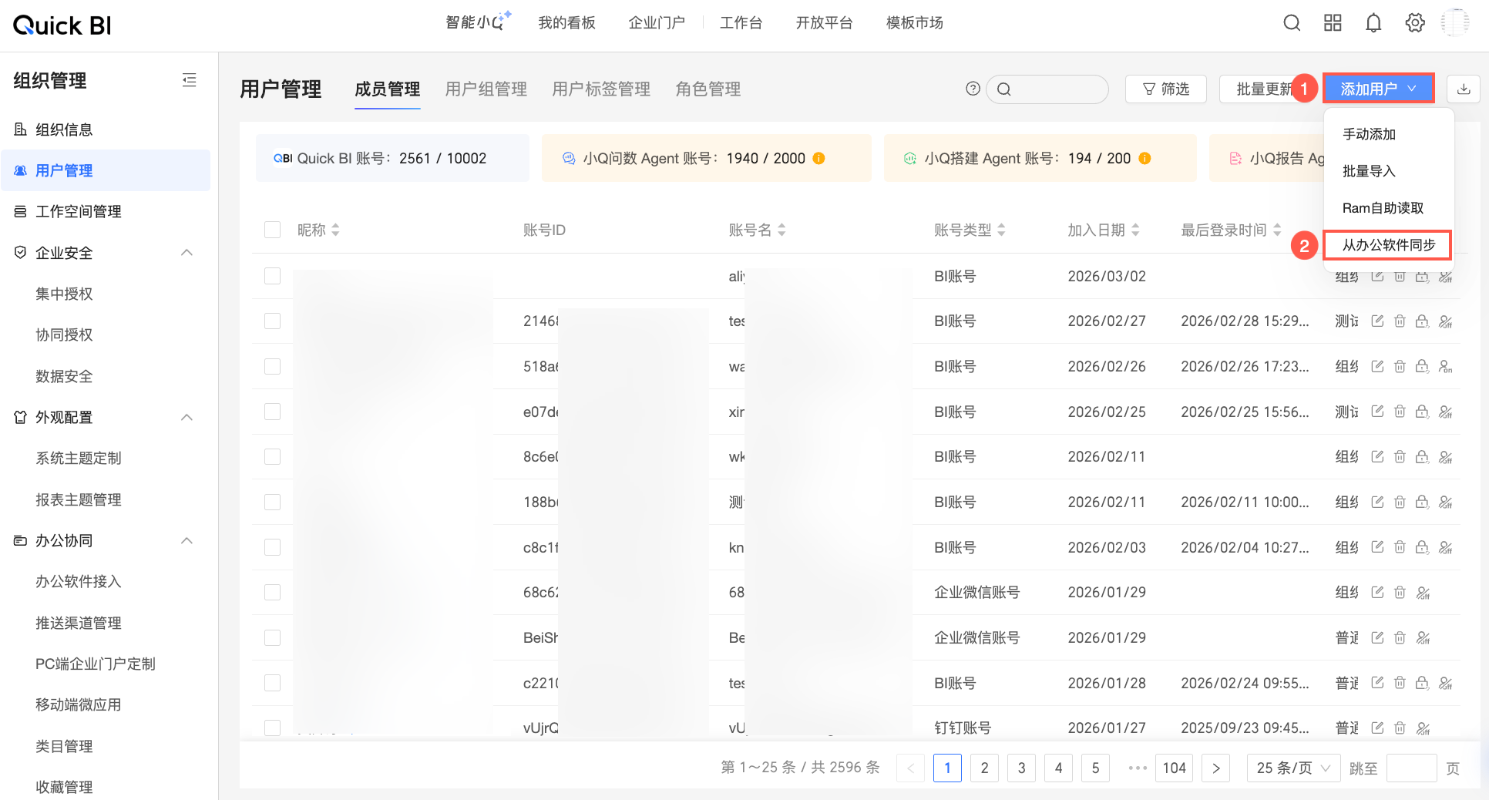
Task: Click the 跳至 page number input
Action: click(x=1411, y=768)
